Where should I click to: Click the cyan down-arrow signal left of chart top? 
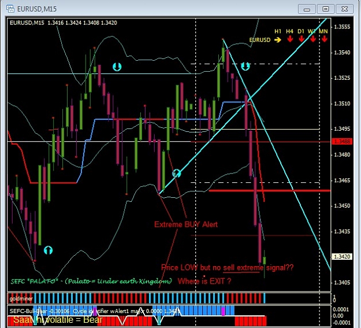coord(117,67)
